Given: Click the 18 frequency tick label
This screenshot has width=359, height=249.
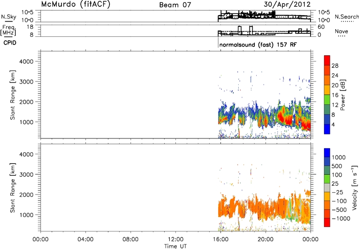Looking at the screenshot, I should click(30, 27).
